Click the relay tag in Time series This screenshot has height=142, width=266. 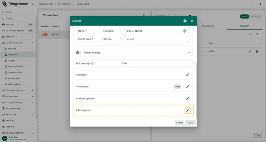tap(178, 86)
